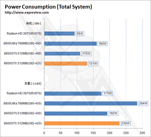Select the 160W idle bar
Screen dimensions: 151x137
click(71, 44)
